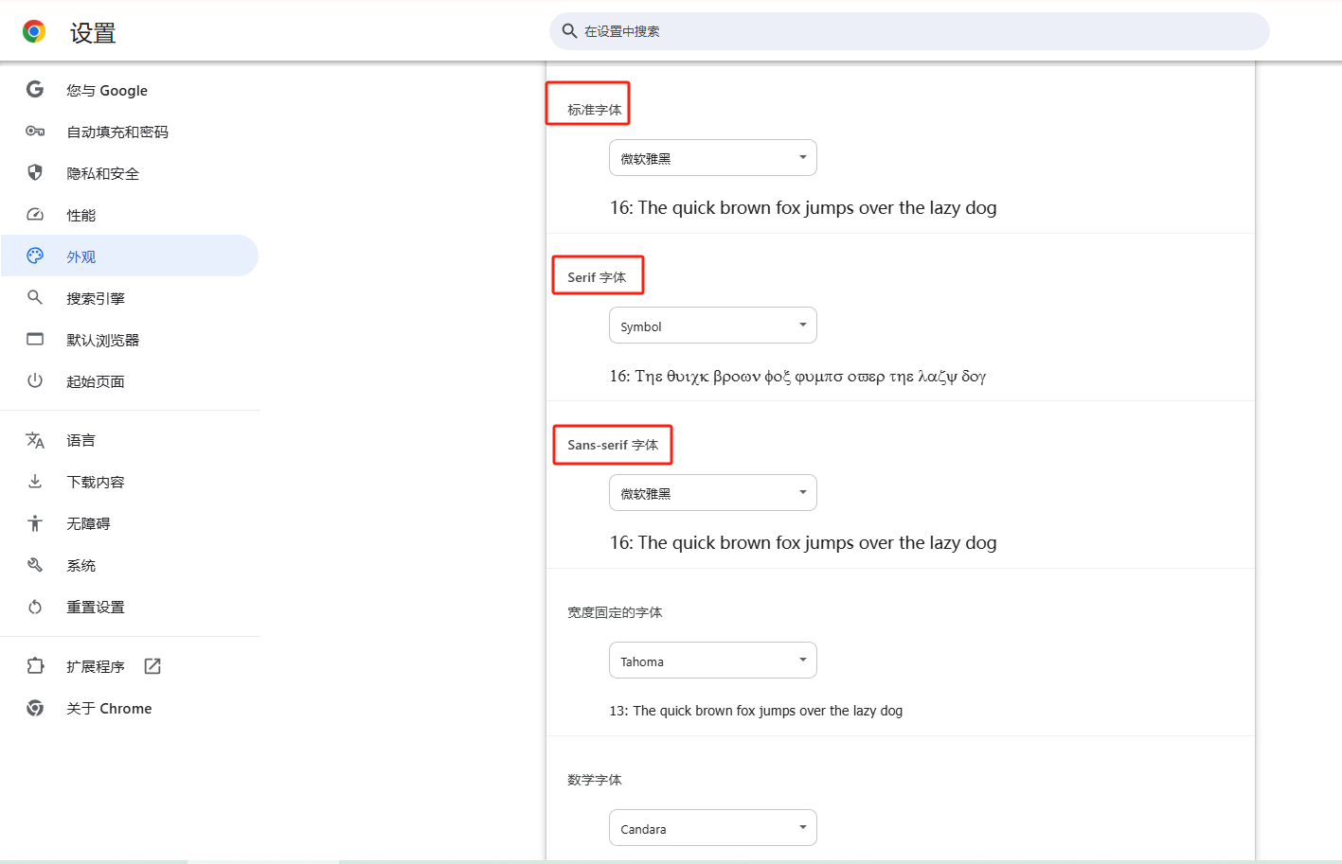
Task: Click the 标准字体 label
Action: (595, 110)
